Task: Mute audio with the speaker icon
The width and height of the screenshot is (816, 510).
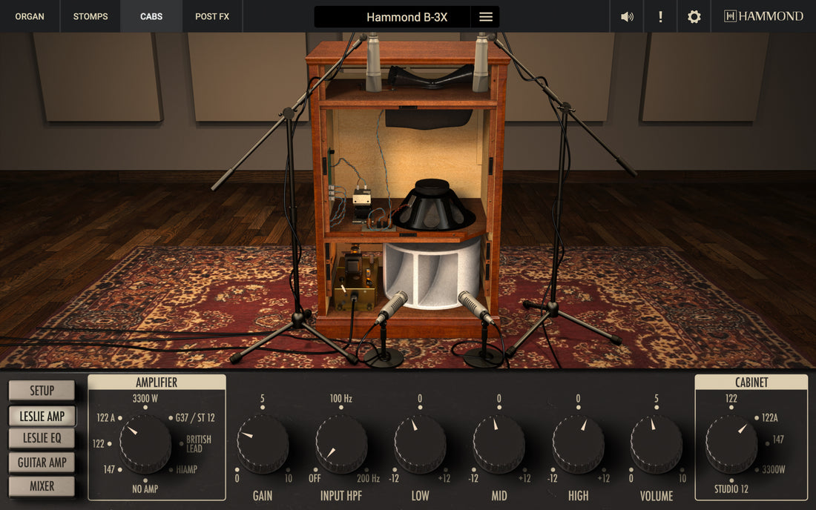Action: [x=627, y=16]
